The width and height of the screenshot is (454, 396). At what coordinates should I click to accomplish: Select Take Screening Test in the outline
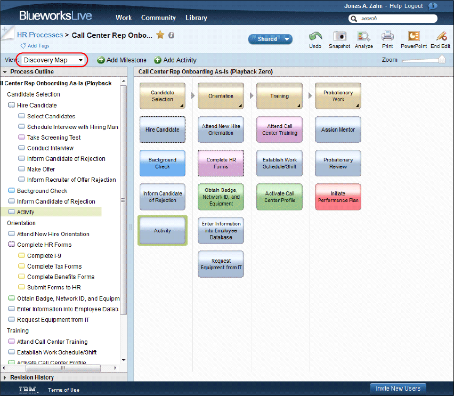54,138
